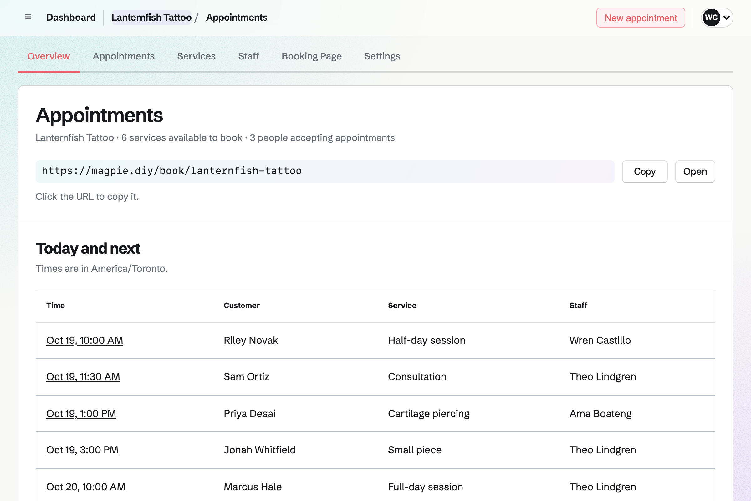This screenshot has width=751, height=501.
Task: Open the Oct 19, 11:30 AM appointment
Action: click(x=83, y=377)
